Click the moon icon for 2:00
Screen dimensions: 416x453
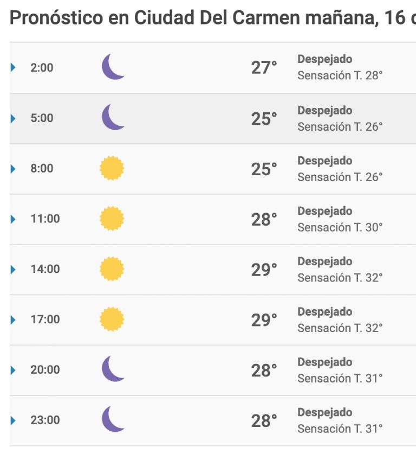click(x=113, y=67)
